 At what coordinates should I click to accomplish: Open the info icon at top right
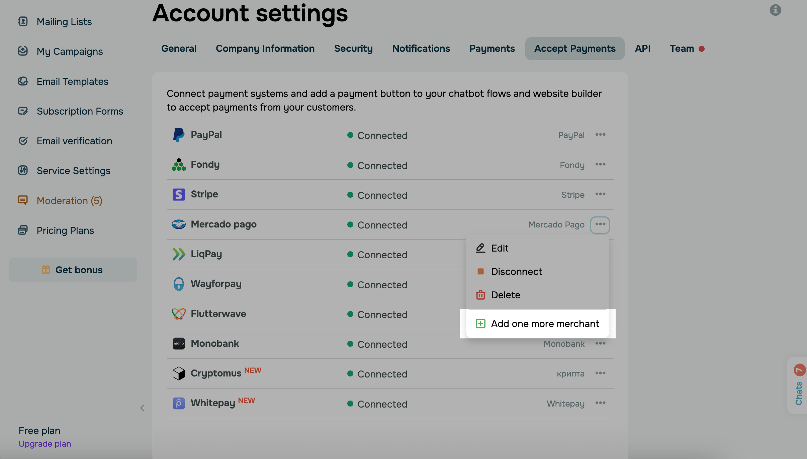(775, 10)
